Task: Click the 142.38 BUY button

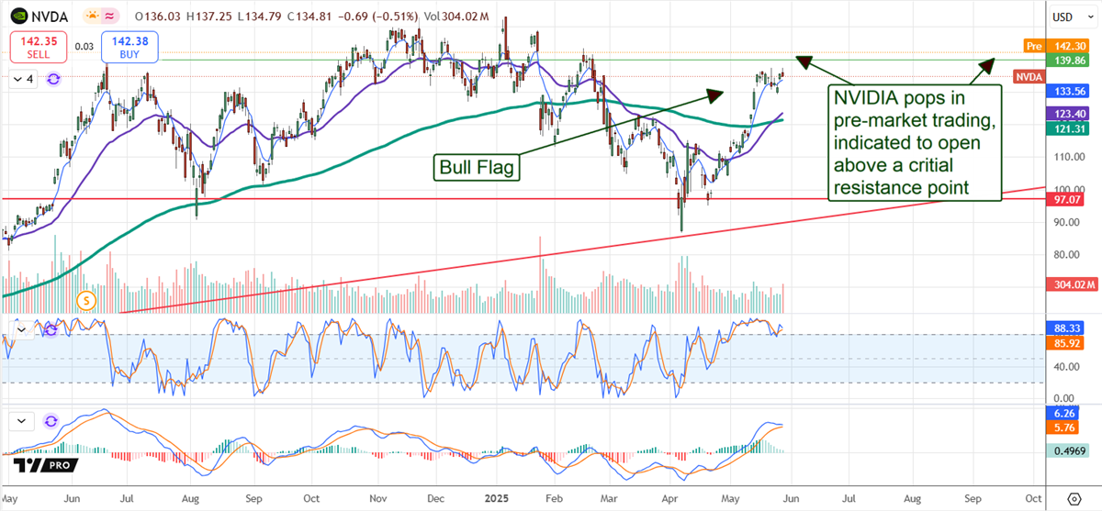Action: click(131, 47)
